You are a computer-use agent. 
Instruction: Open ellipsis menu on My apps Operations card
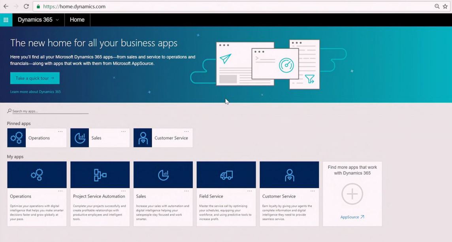coord(60,191)
